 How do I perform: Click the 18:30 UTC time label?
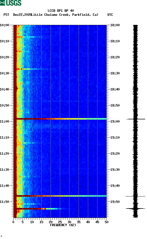tap(115, 73)
